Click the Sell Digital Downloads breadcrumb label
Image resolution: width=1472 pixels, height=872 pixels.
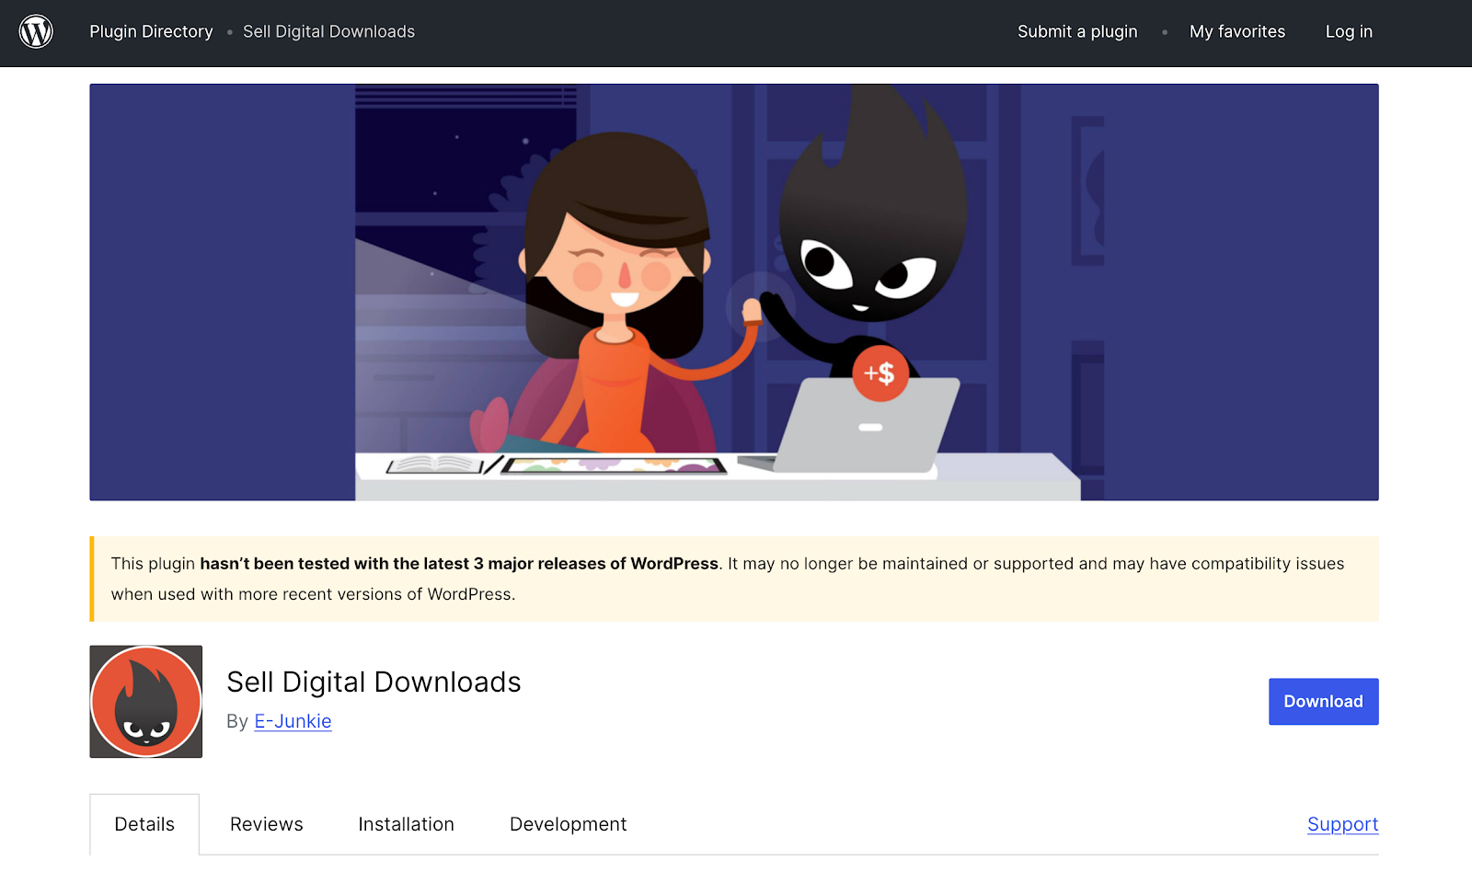(328, 30)
